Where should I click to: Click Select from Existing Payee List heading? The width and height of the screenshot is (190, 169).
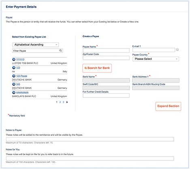[29, 37]
